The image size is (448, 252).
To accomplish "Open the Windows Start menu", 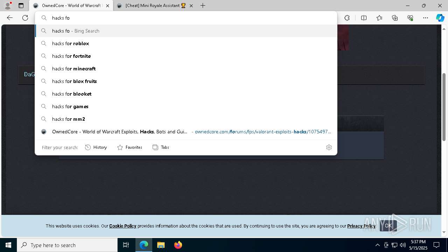I will pos(8,245).
